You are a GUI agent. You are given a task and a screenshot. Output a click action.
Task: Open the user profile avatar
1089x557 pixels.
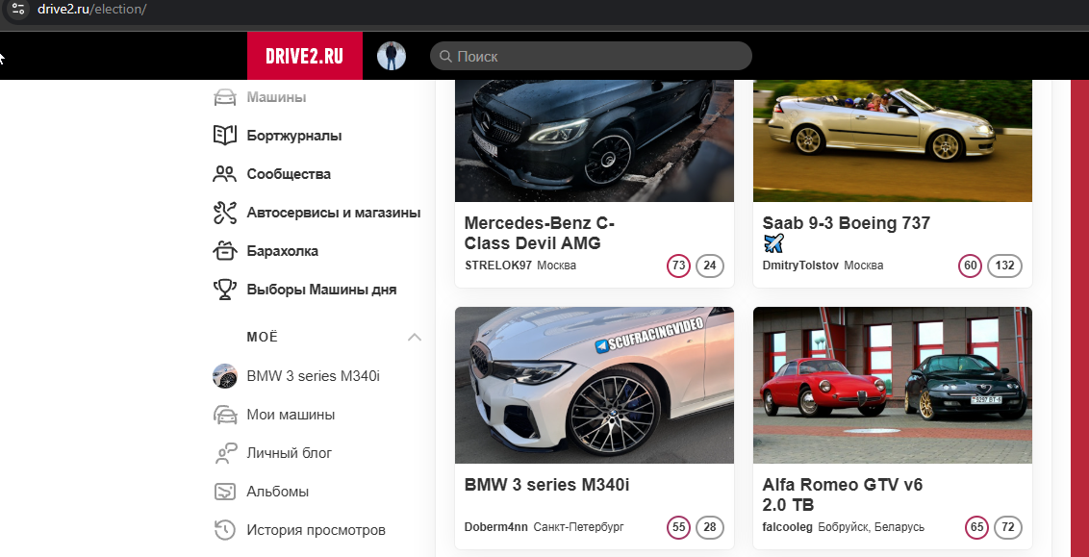pos(391,56)
